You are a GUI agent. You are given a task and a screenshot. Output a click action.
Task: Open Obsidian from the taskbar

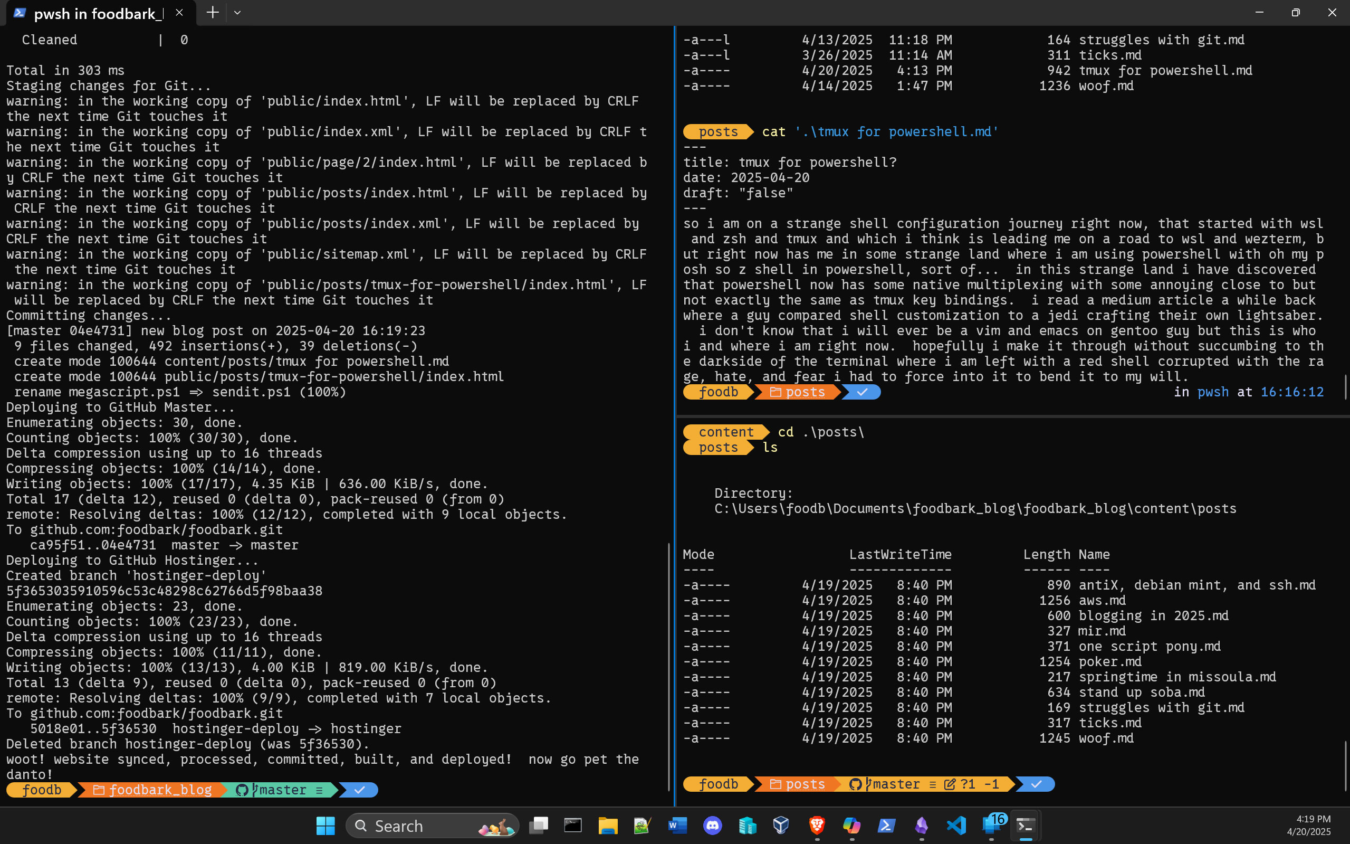click(922, 825)
